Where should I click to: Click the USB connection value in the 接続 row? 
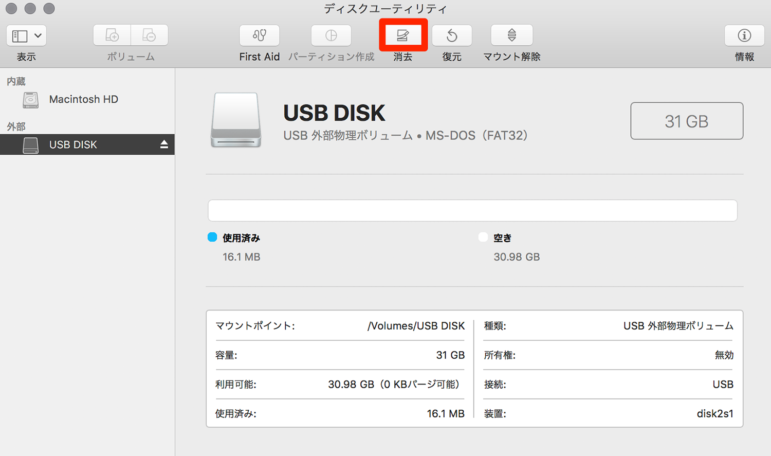pos(723,385)
